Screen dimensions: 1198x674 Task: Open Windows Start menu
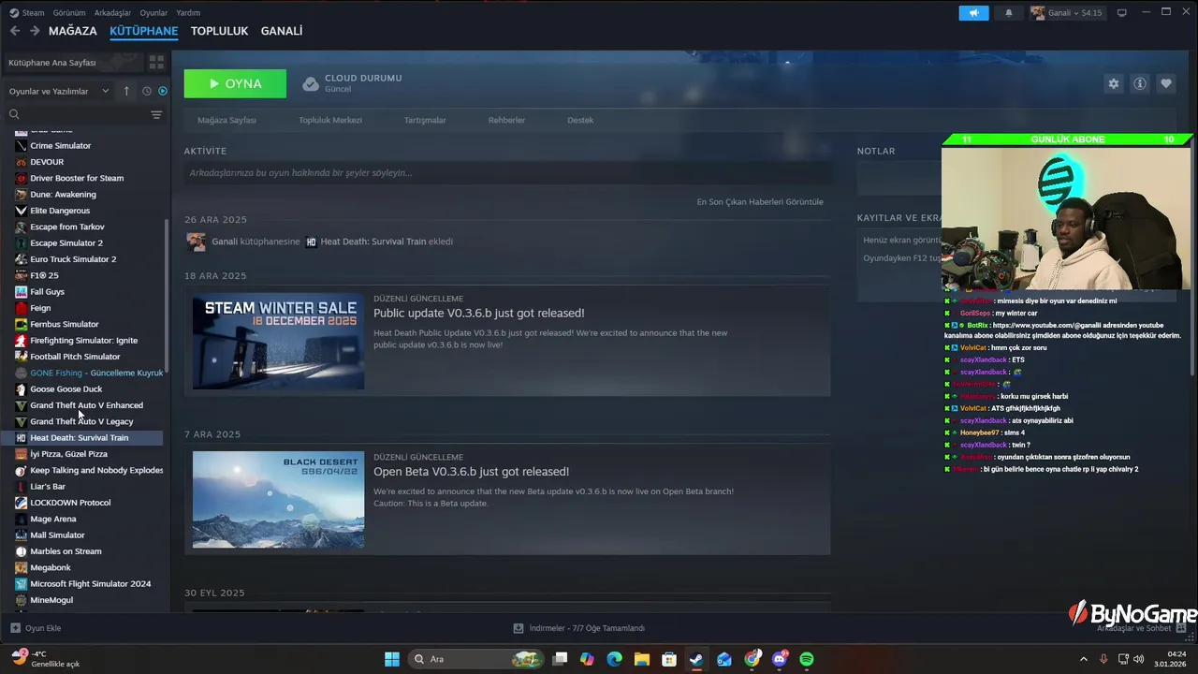392,659
